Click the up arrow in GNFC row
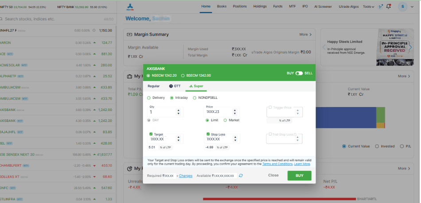 tap(94, 188)
